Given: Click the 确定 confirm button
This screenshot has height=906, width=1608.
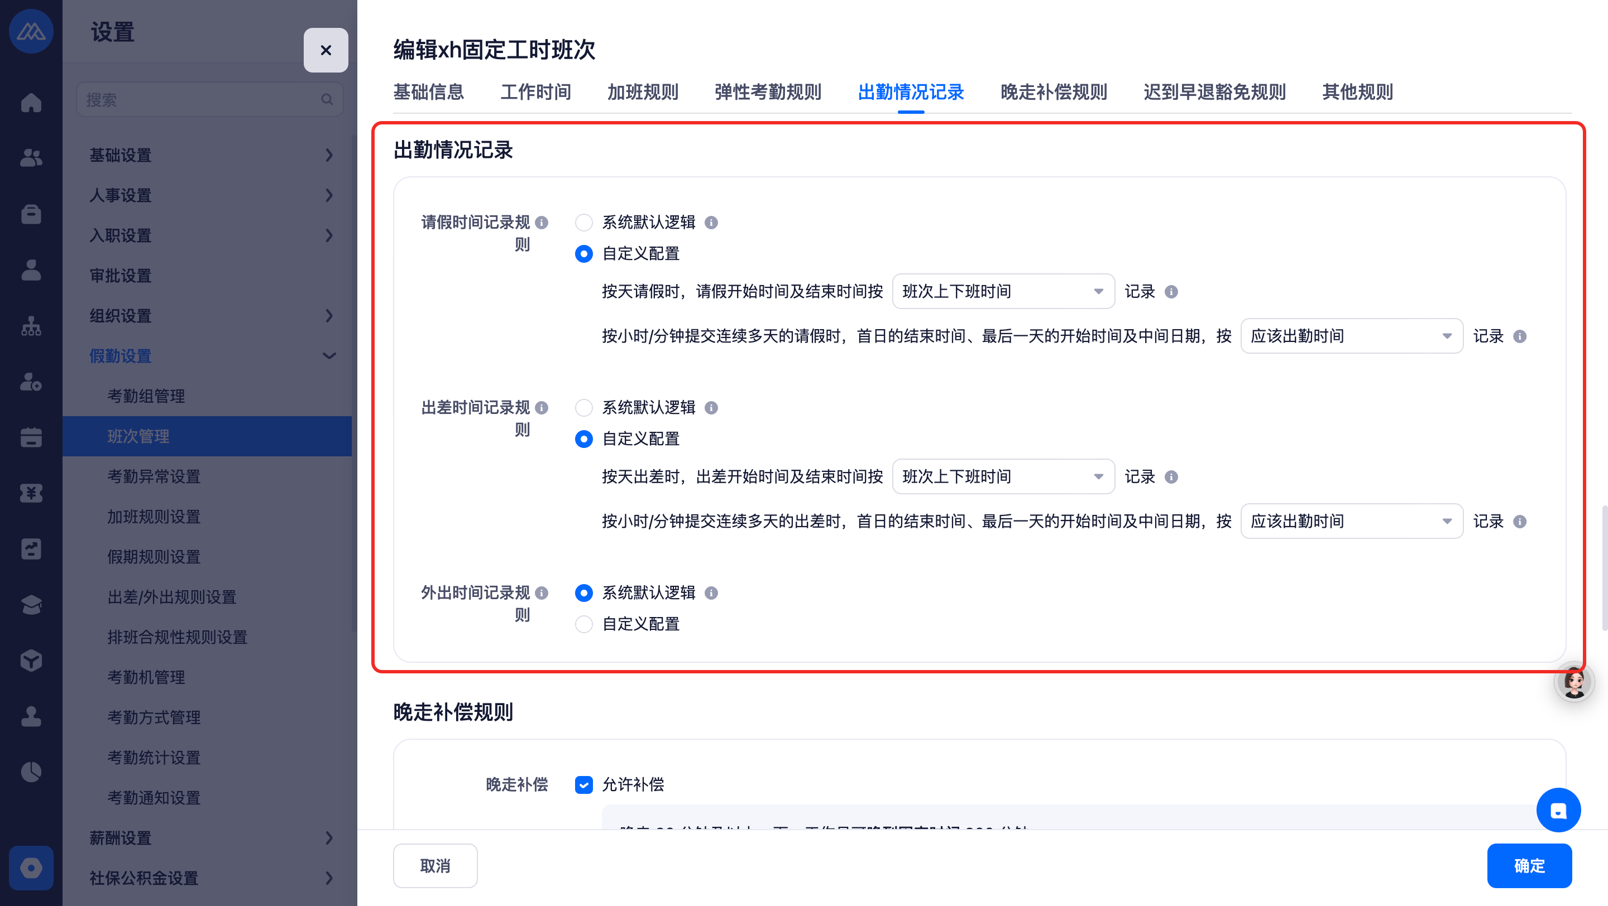Looking at the screenshot, I should (x=1529, y=865).
